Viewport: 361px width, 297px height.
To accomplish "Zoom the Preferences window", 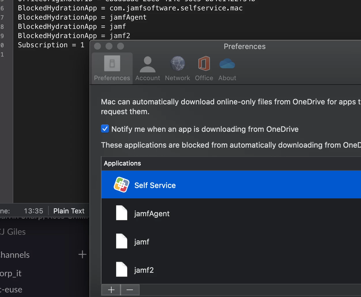I will pyautogui.click(x=121, y=46).
